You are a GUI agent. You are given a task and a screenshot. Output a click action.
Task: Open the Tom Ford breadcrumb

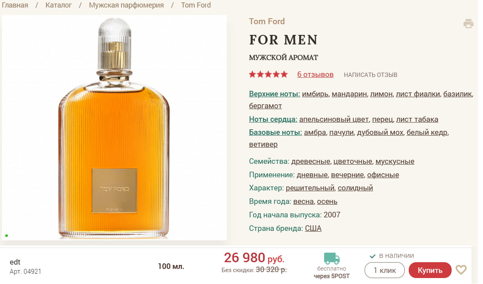pos(196,5)
